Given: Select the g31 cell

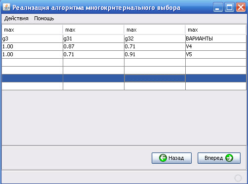Looking at the screenshot, I should point(94,39).
